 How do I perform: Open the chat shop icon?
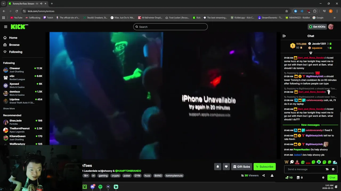[298, 178]
